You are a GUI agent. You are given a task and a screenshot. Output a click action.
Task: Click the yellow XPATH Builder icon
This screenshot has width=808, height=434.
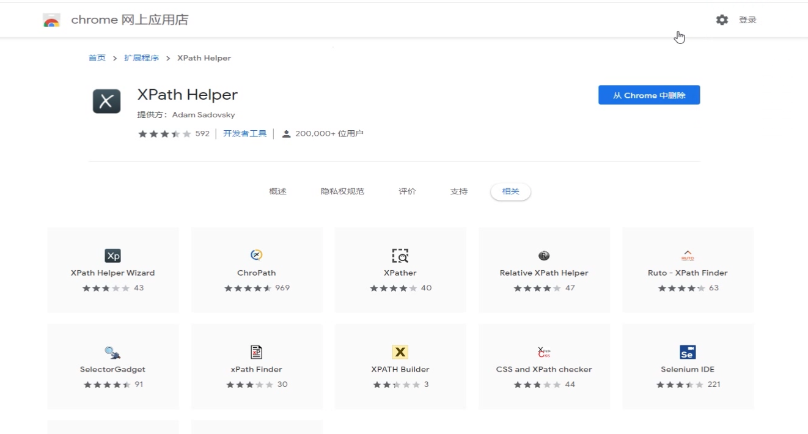[400, 352]
